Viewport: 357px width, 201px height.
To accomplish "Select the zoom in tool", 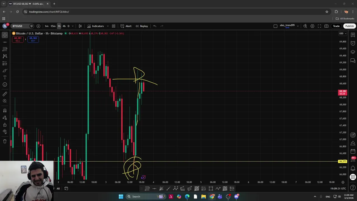I will tap(5, 101).
